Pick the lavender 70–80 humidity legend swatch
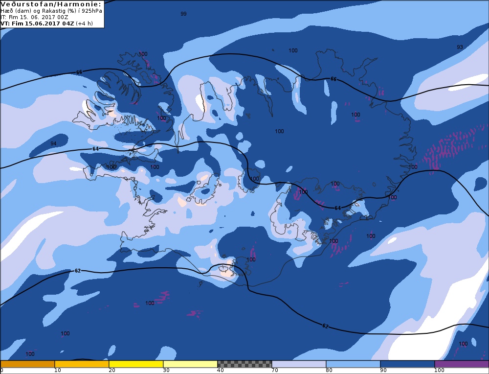 pos(299,364)
